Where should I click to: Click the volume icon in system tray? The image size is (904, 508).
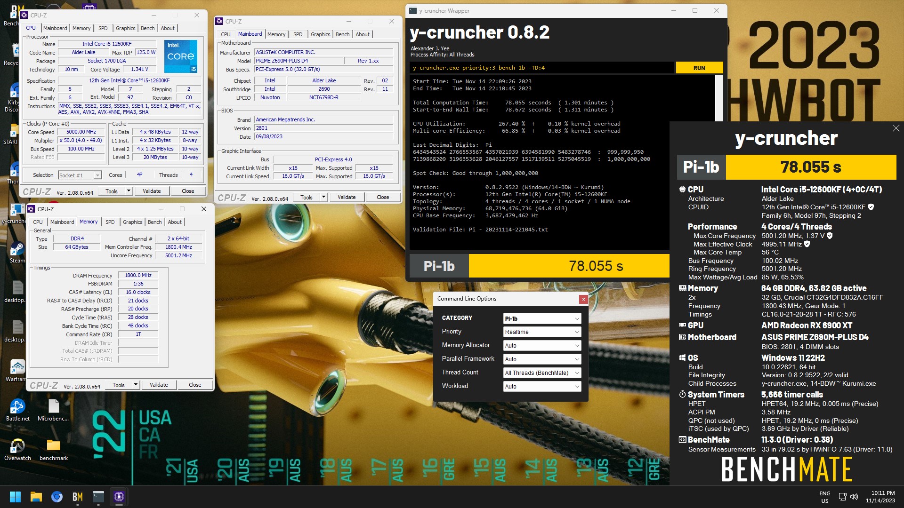[x=854, y=497]
